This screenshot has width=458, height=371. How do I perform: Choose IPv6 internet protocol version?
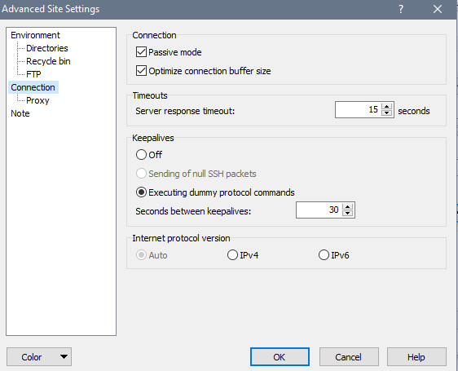point(324,255)
